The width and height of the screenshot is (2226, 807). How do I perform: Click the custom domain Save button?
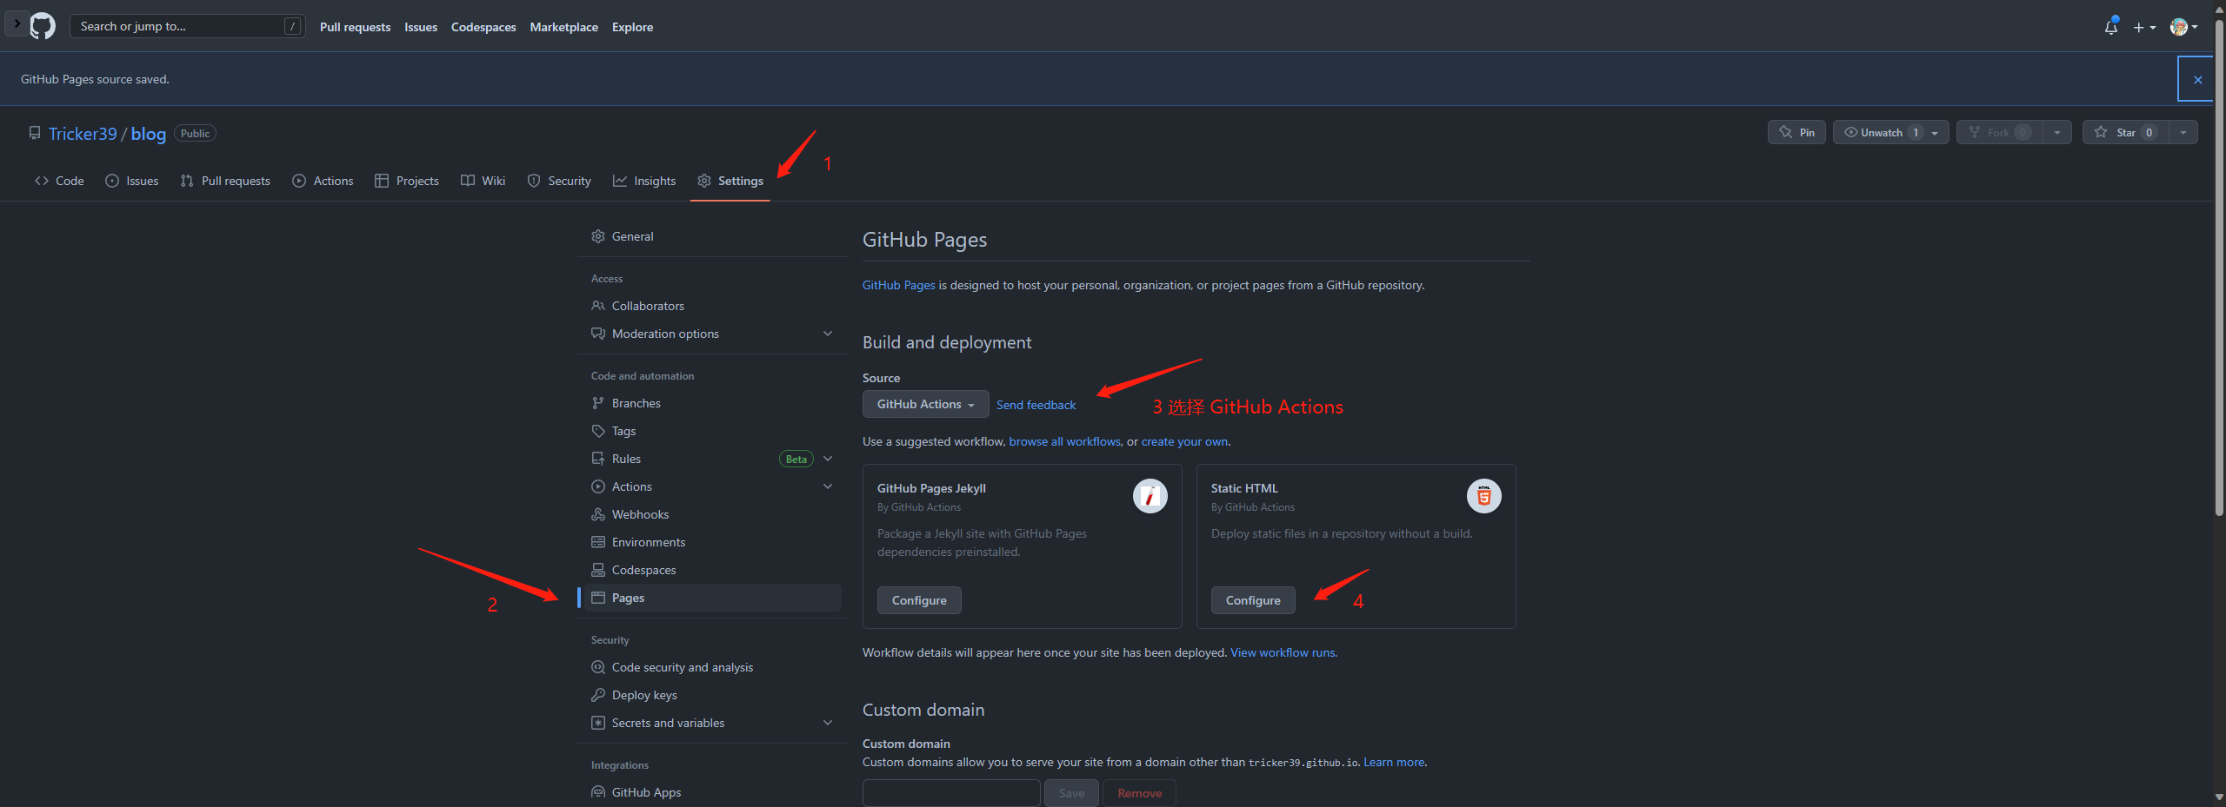[x=1071, y=793]
